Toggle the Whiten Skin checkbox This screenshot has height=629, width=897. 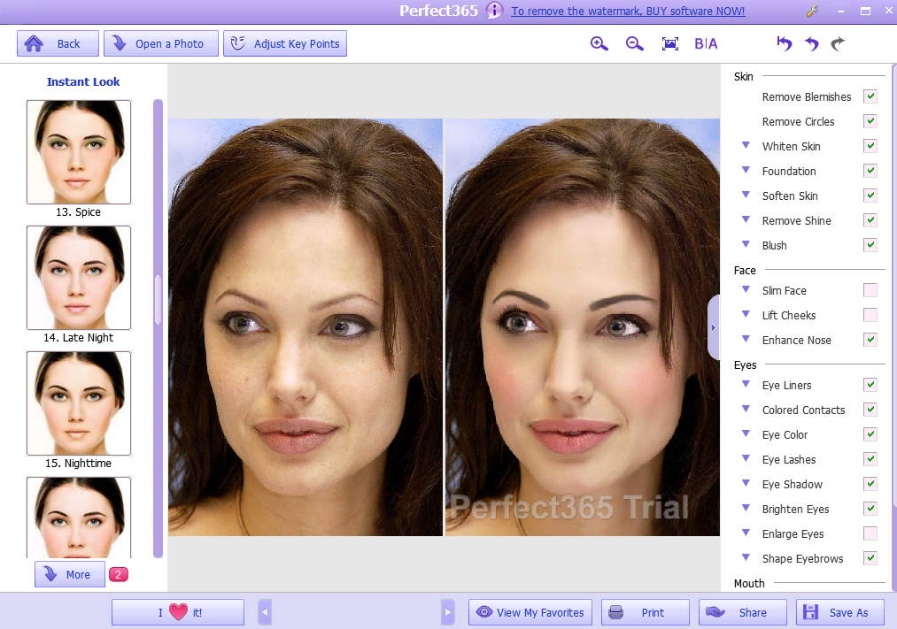tap(870, 146)
